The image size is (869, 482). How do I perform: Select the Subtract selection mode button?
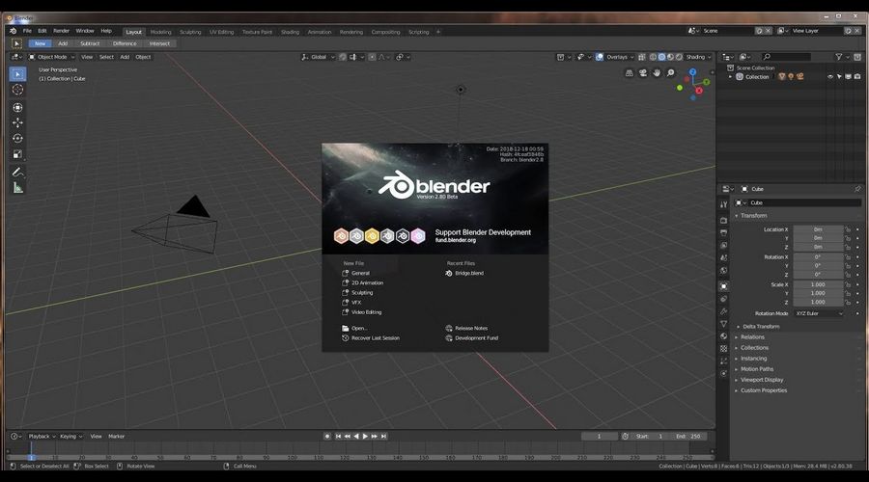tap(90, 43)
